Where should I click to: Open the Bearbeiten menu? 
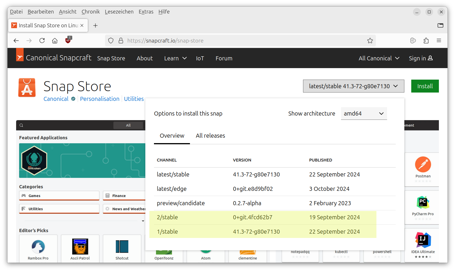(41, 12)
